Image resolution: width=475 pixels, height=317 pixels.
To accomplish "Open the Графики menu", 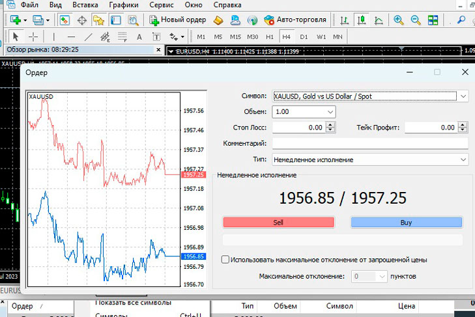I will 123,5.
